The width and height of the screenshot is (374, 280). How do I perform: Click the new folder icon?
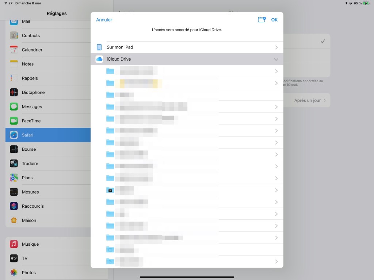(x=262, y=20)
